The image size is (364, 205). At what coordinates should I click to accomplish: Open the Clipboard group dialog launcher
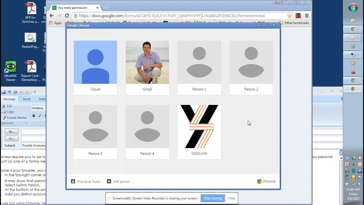coord(26,123)
